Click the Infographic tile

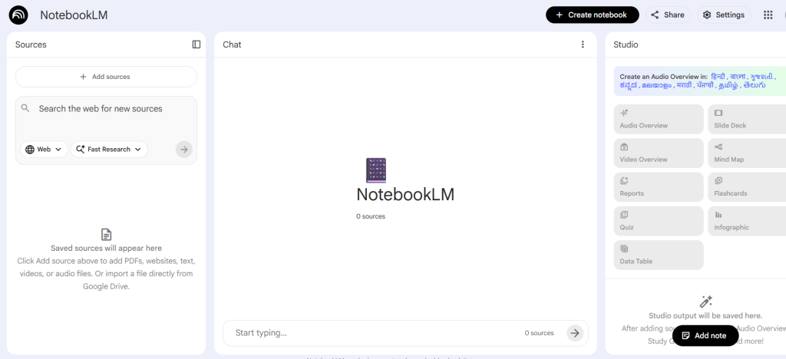click(747, 221)
